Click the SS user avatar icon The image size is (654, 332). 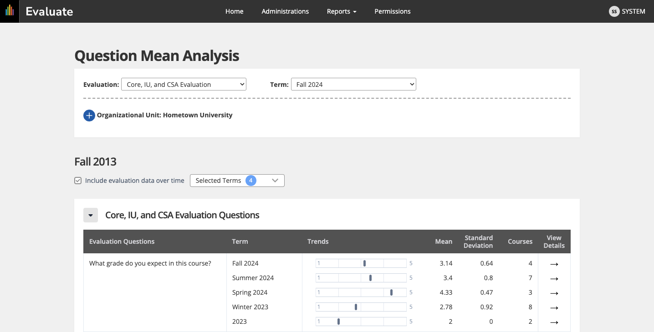pyautogui.click(x=614, y=11)
